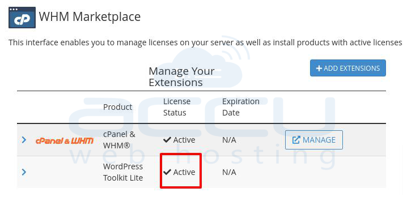
Task: Open Manage for cPanel & WHM license
Action: pyautogui.click(x=314, y=140)
